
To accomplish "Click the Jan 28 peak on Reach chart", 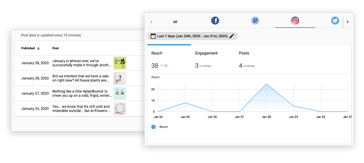I will 266,84.
